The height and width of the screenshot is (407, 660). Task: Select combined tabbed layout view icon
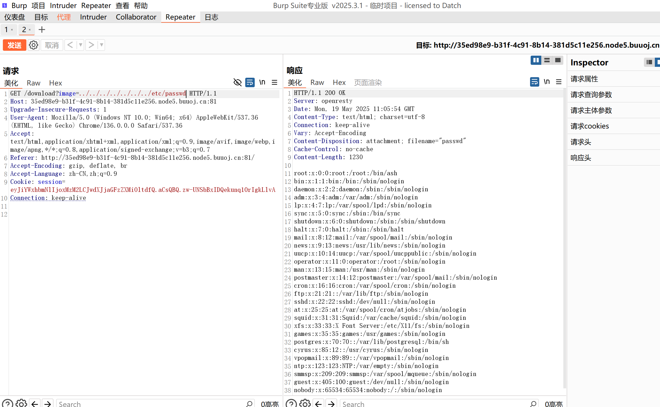click(x=558, y=60)
